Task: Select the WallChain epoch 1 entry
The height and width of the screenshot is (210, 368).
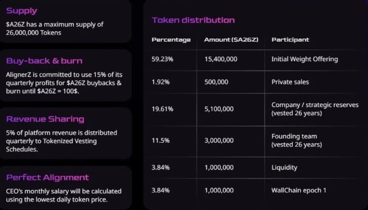Action: pyautogui.click(x=299, y=190)
